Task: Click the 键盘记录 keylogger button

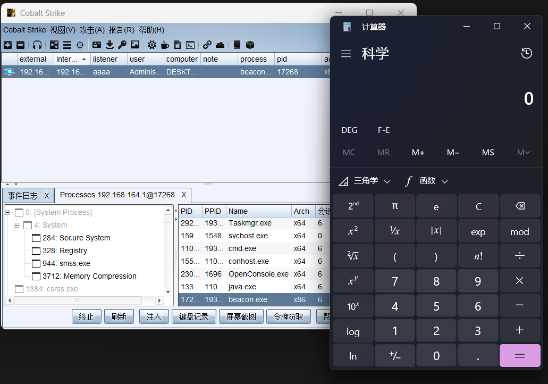Action: tap(194, 316)
